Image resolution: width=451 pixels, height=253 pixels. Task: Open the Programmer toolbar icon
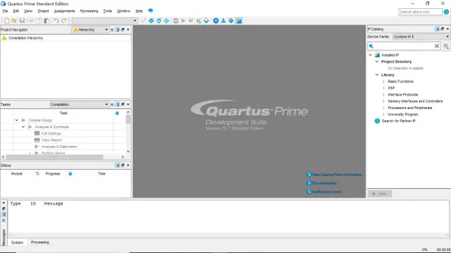pyautogui.click(x=231, y=20)
